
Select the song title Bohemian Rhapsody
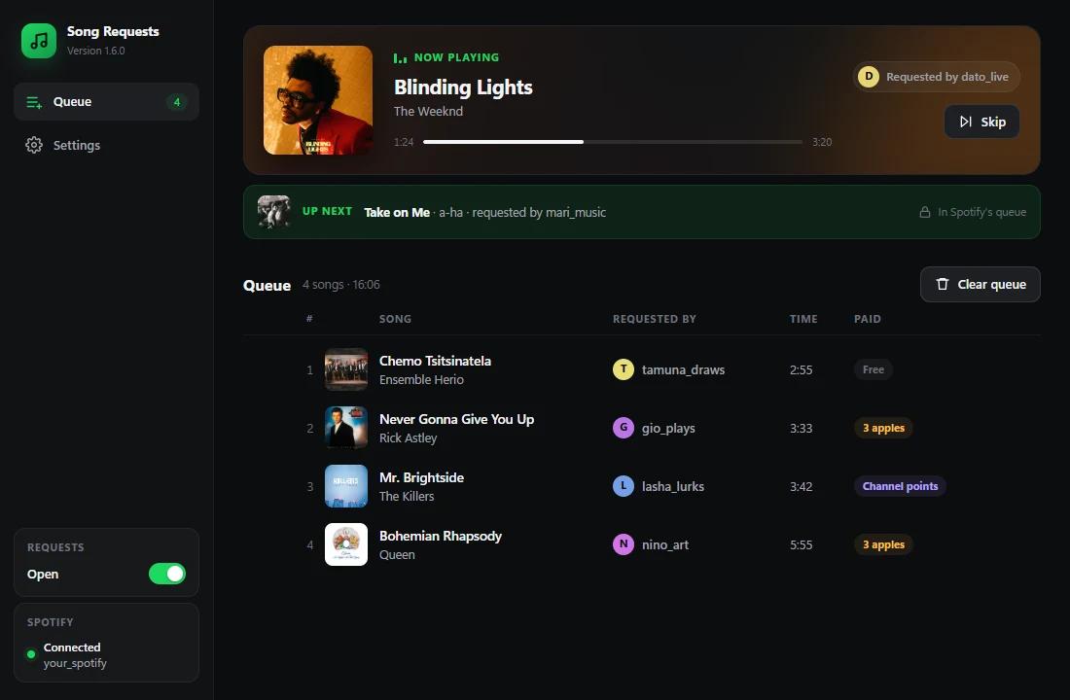[440, 537]
